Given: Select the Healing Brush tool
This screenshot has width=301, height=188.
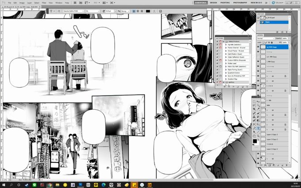Looking at the screenshot, I should [x=254, y=113].
